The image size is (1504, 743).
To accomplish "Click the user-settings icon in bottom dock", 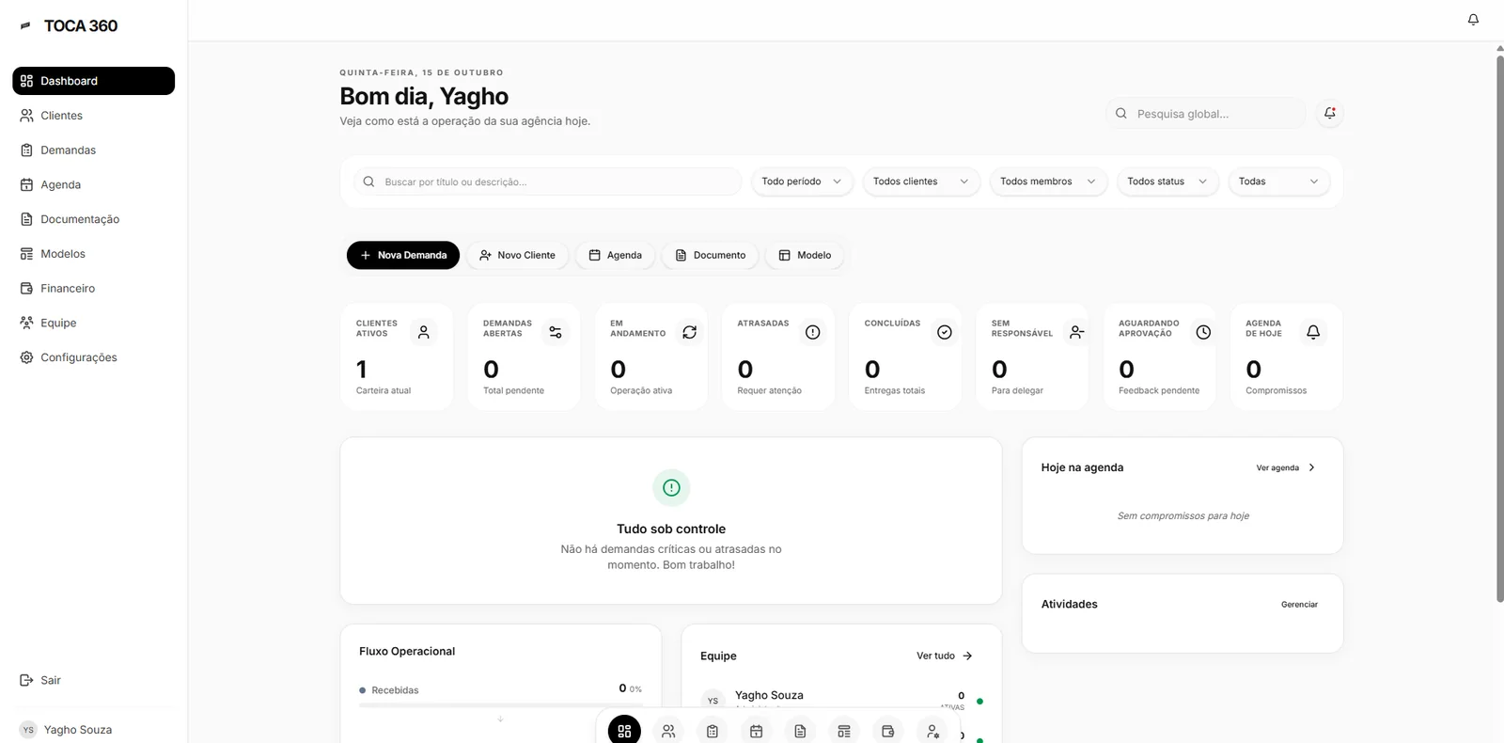I will [x=932, y=731].
